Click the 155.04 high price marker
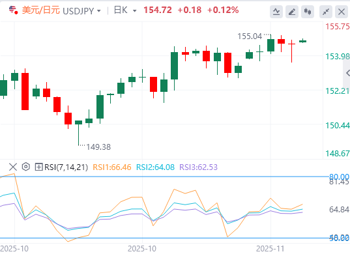The height and width of the screenshot is (256, 350). click(x=250, y=36)
